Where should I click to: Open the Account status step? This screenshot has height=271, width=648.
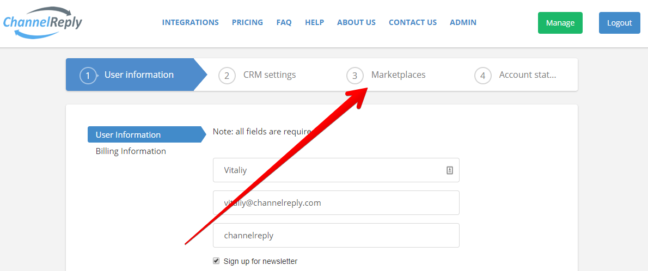(x=527, y=75)
